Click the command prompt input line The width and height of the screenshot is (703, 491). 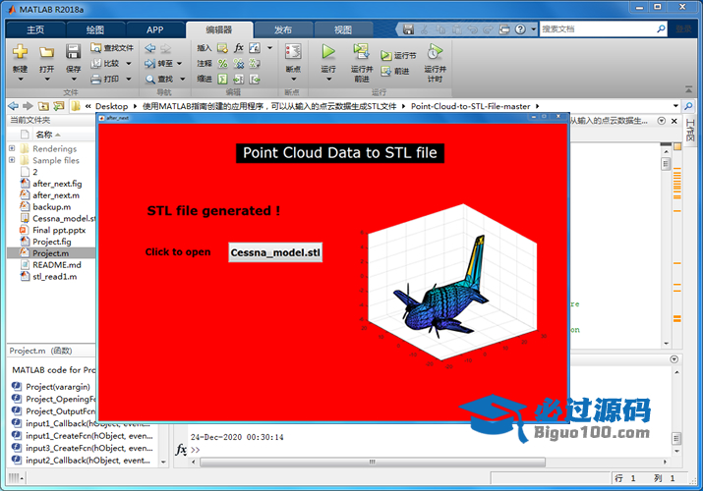coord(426,450)
